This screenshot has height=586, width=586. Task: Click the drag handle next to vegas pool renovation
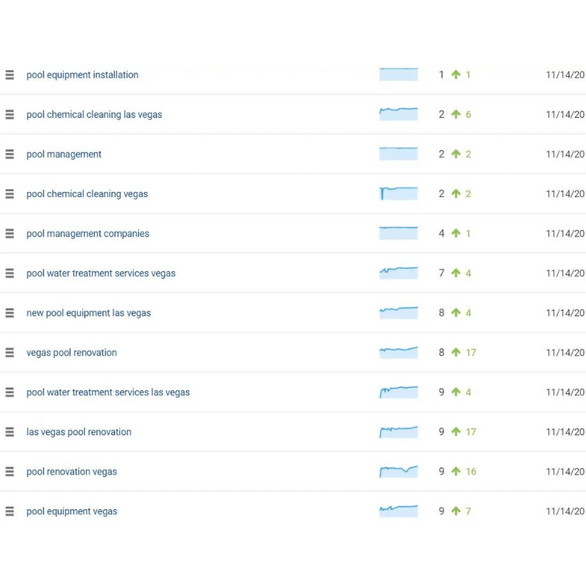point(10,352)
